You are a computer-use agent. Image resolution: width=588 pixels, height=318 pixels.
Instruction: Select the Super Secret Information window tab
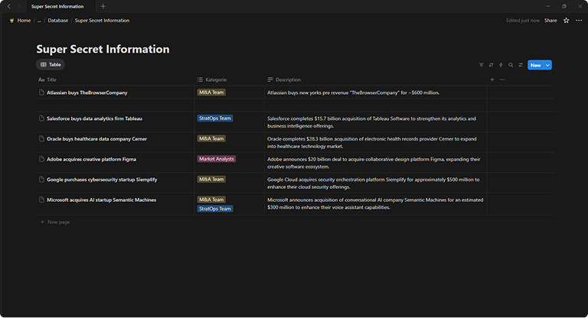pyautogui.click(x=57, y=6)
